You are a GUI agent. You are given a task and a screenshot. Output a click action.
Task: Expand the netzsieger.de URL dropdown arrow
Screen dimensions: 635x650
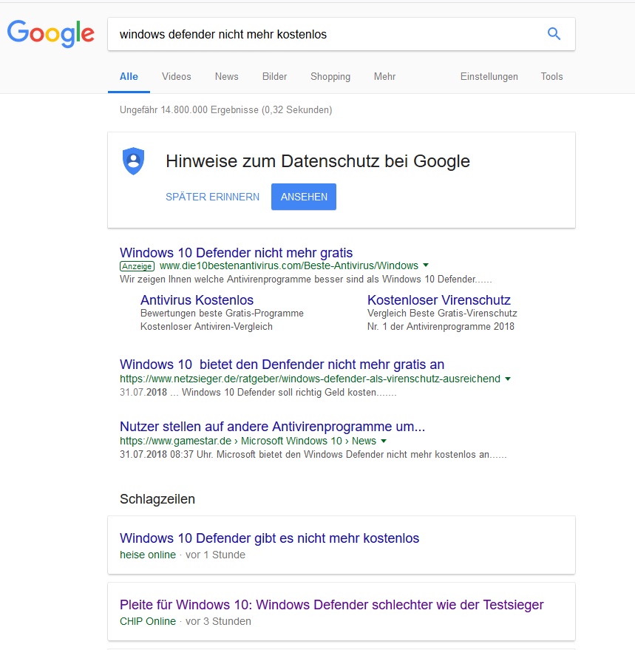tap(508, 379)
